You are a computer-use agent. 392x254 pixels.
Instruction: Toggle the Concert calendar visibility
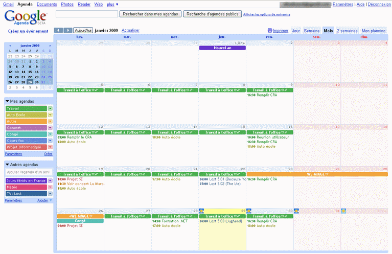[26, 128]
